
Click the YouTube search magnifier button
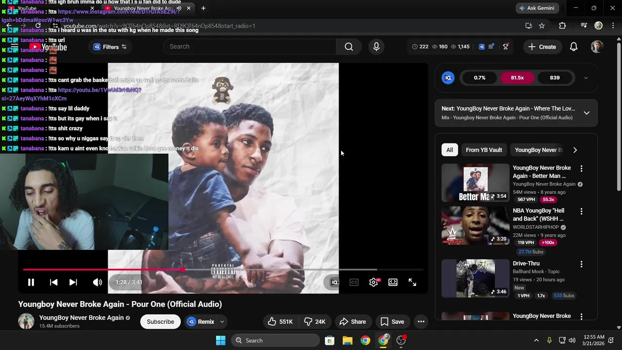coord(349,46)
